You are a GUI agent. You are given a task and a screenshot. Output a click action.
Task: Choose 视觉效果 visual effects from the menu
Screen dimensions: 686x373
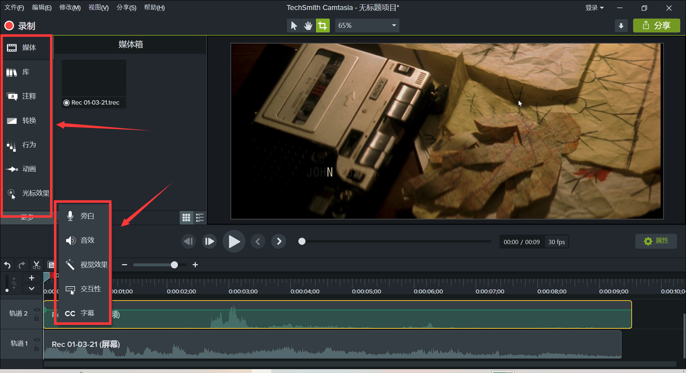(x=84, y=264)
